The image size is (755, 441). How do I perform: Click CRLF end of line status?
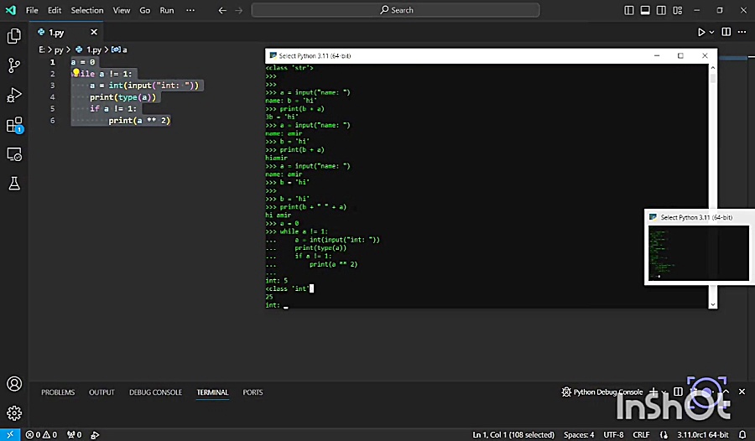(x=641, y=435)
